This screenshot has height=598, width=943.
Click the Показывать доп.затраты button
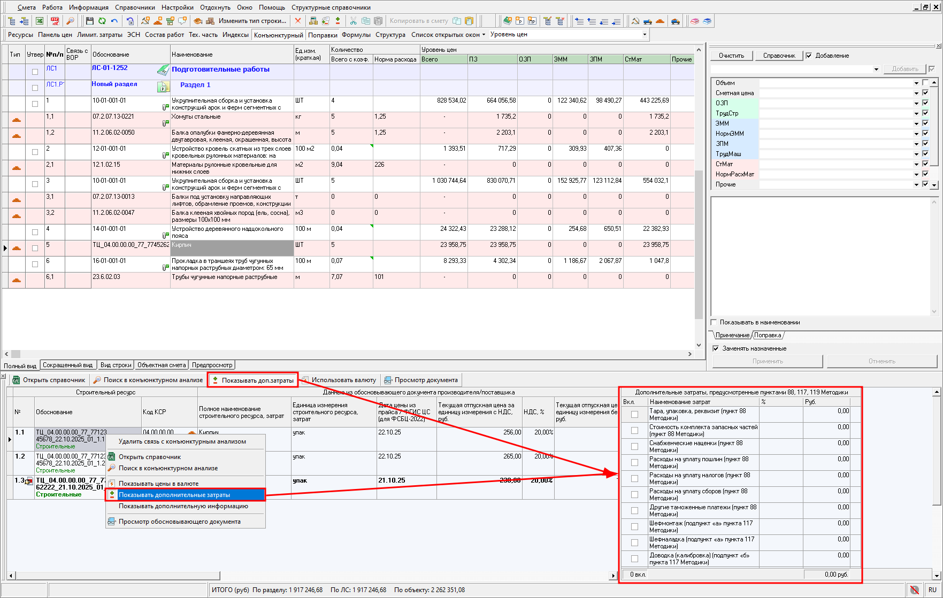(253, 380)
